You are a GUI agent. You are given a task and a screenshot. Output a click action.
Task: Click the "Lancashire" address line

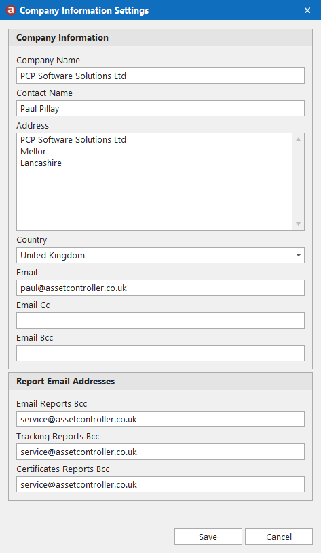[41, 163]
